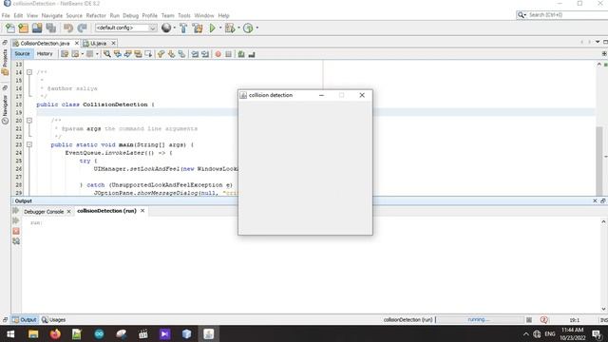
Task: Click the editor vertical scrollbar thumb
Action: 599,161
